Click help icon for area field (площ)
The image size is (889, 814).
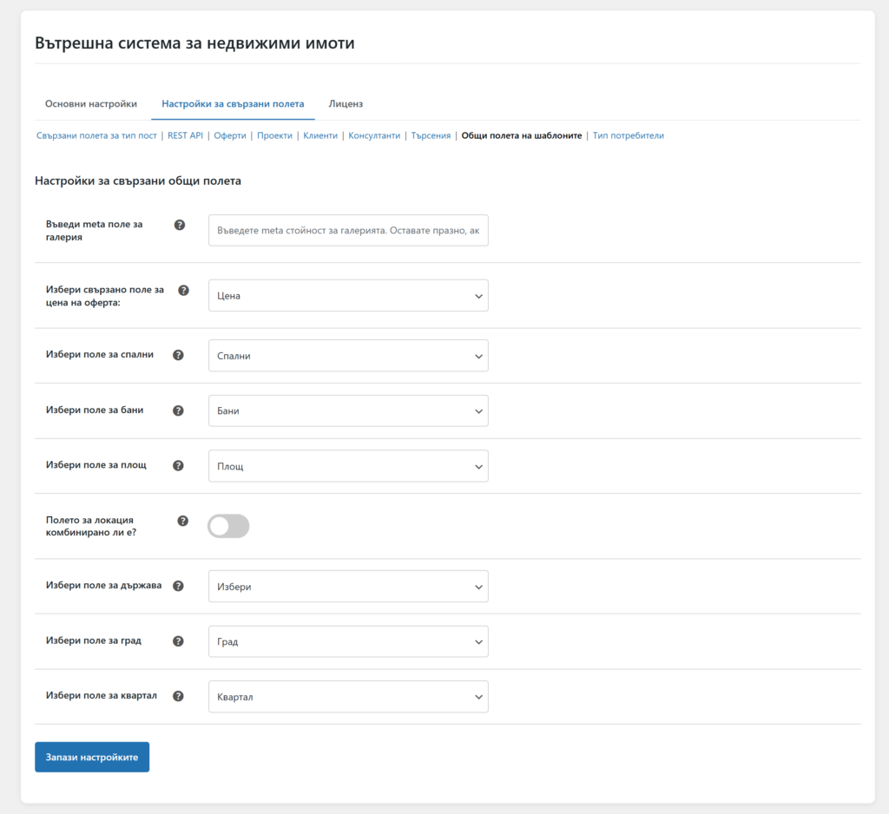(178, 465)
